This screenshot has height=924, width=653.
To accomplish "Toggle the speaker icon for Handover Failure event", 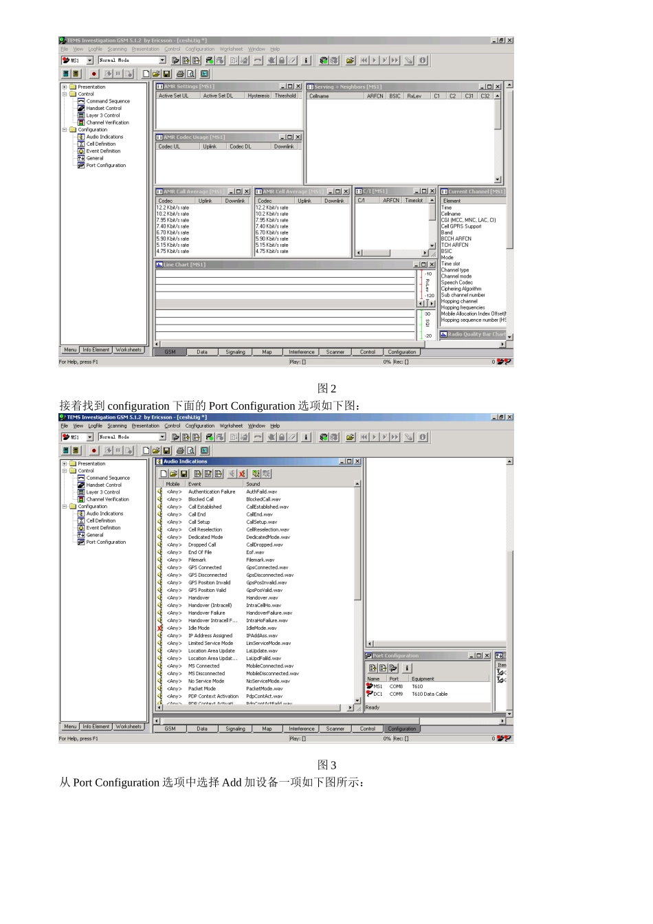I will pos(159,613).
